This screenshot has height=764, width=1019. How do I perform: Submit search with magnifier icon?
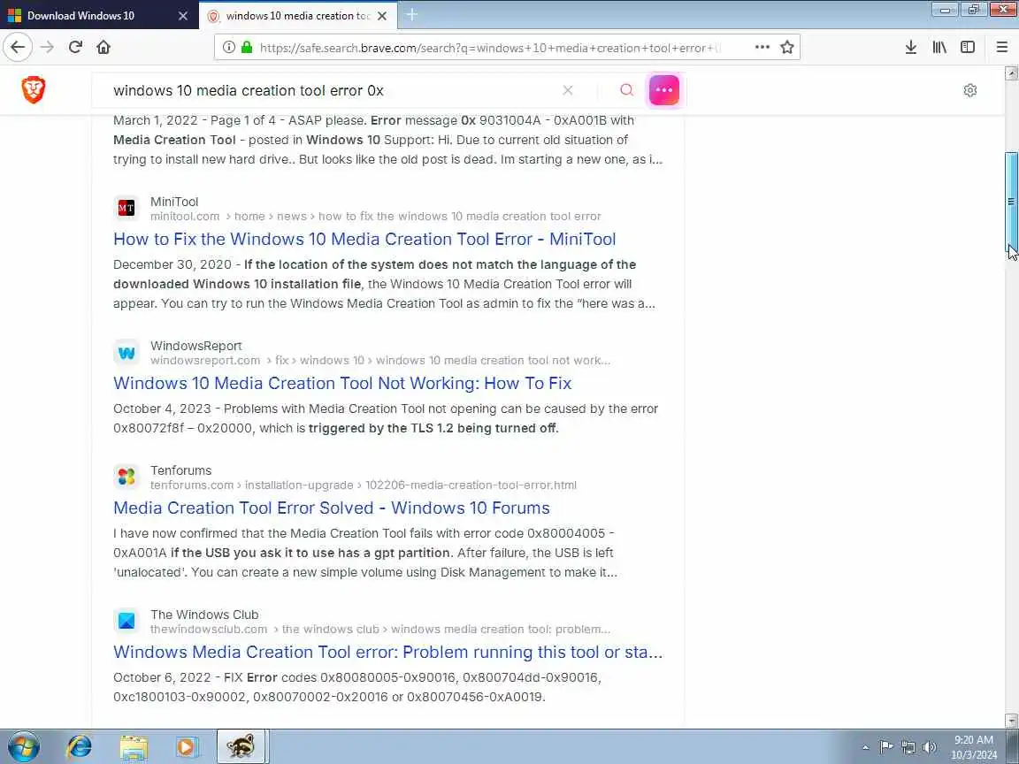click(626, 89)
